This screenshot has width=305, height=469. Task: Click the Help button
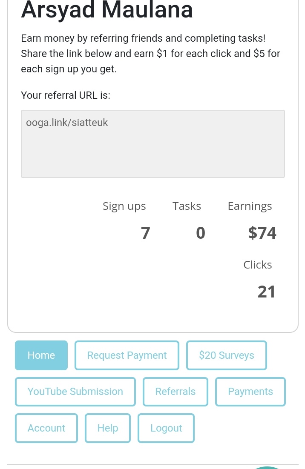click(108, 428)
